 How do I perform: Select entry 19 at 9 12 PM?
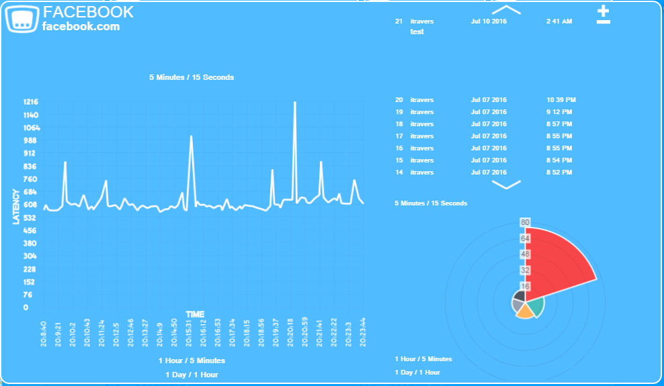point(484,112)
